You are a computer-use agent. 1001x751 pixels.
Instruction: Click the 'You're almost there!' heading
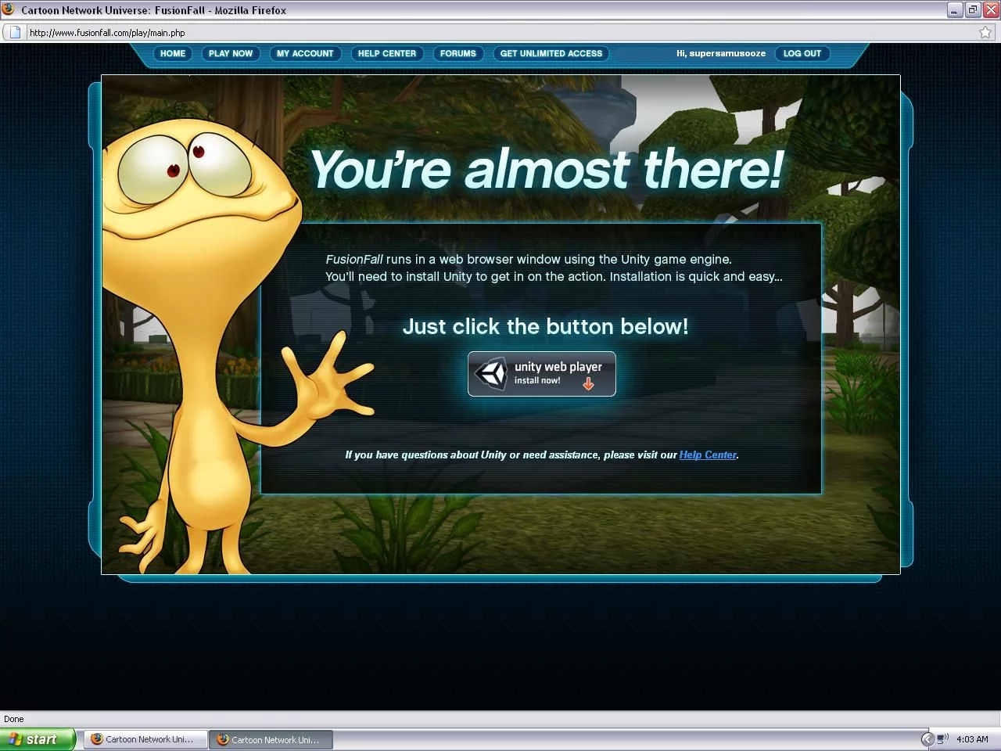547,169
